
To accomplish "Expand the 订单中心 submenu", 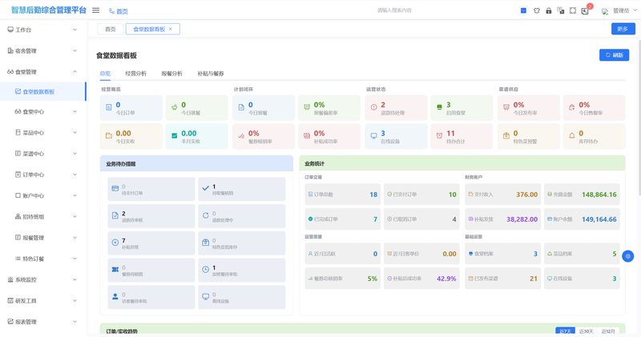I will 43,175.
